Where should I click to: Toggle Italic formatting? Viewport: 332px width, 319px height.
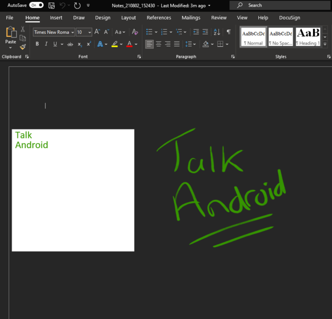pyautogui.click(x=46, y=44)
